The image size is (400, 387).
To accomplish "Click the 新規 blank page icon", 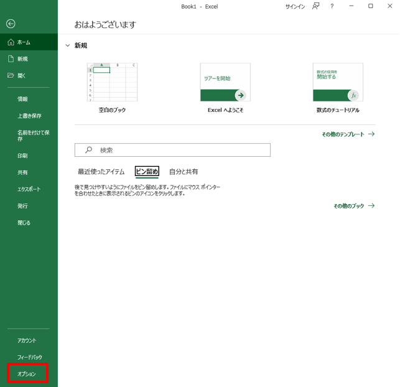I will click(11, 59).
